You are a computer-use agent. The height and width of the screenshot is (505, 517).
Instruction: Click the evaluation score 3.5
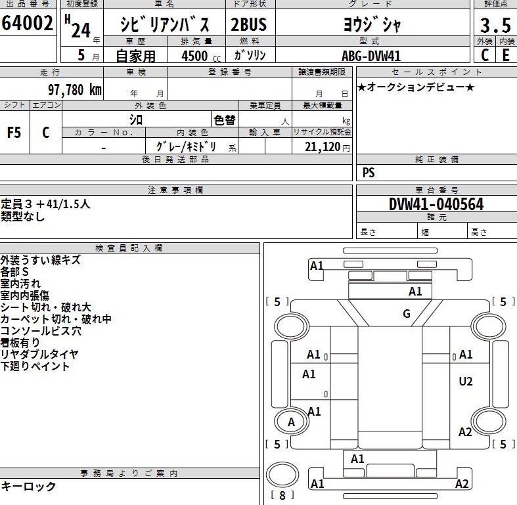[x=495, y=26]
